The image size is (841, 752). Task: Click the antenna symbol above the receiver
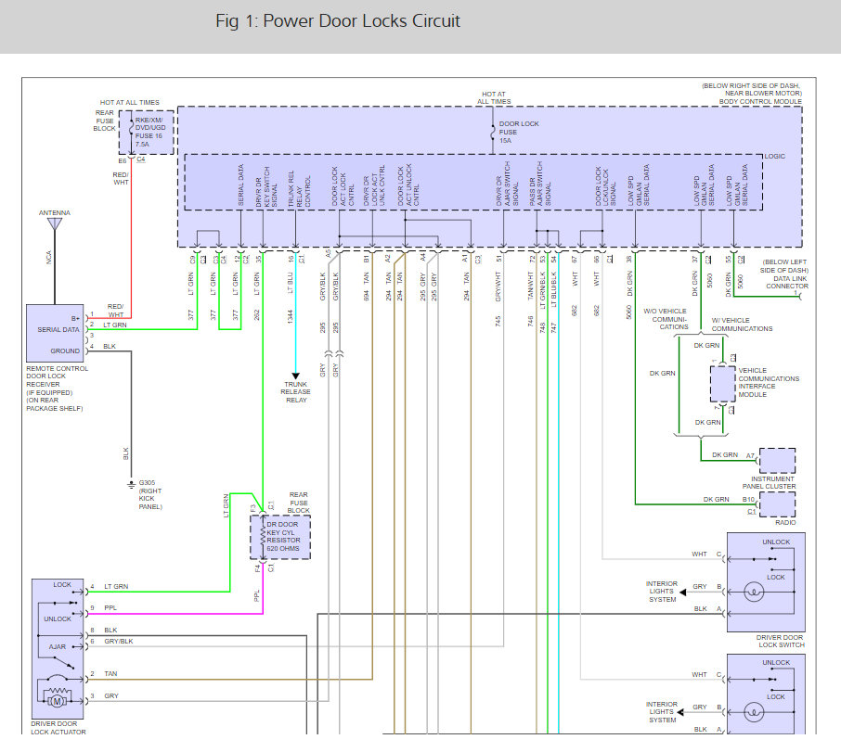(x=55, y=223)
